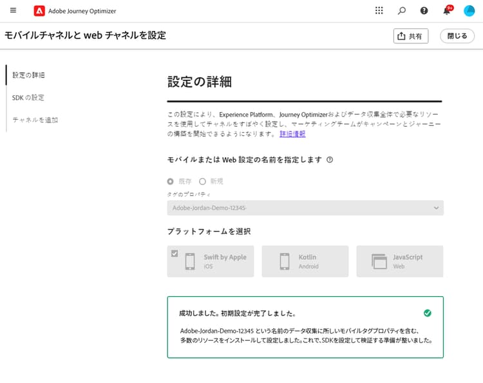View notifications bell

[x=447, y=11]
